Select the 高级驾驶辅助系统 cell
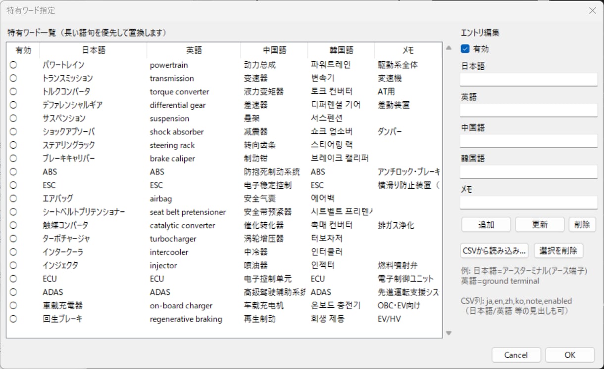 275,291
